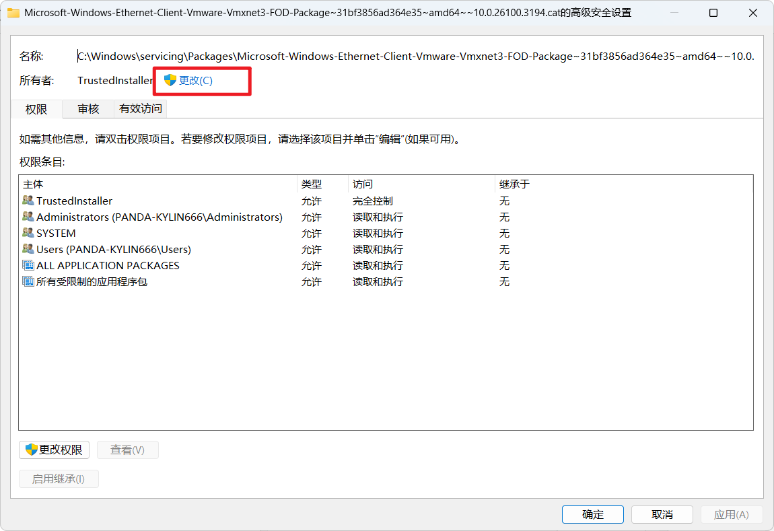The width and height of the screenshot is (774, 531).
Task: Maximize the advanced security settings window
Action: [x=713, y=13]
